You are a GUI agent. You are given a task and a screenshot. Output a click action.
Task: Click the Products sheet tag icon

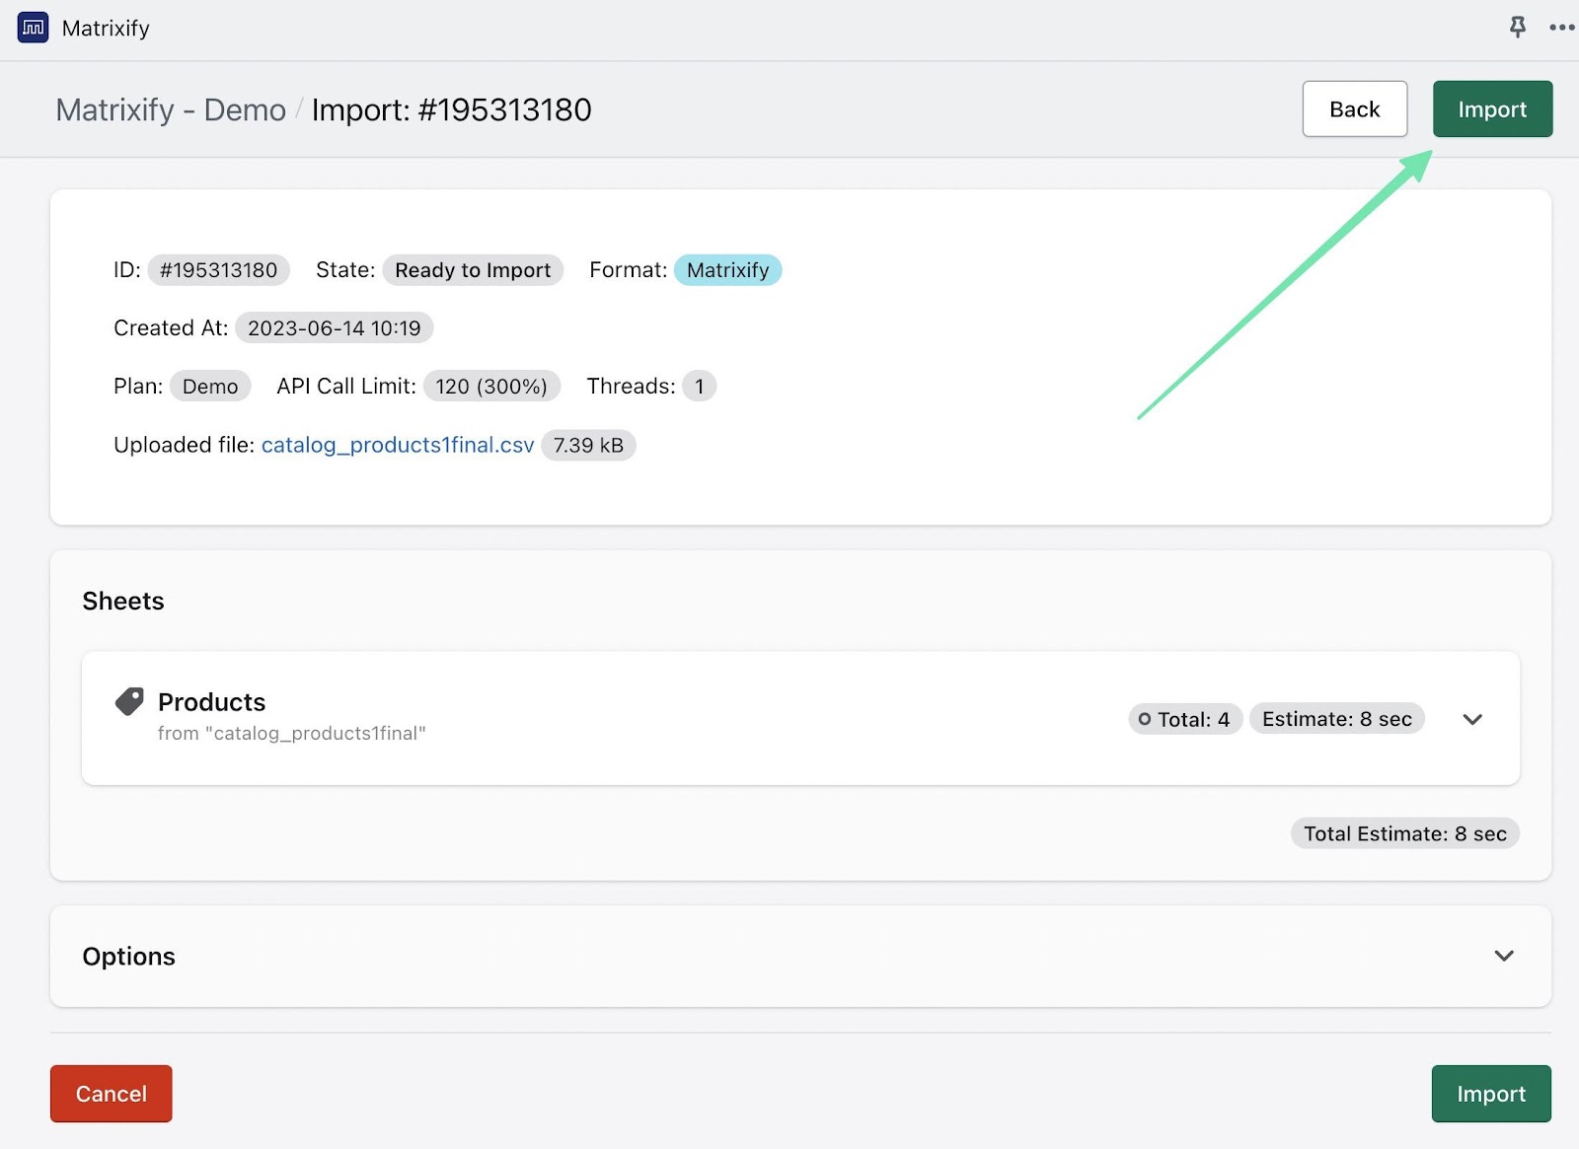coord(128,700)
